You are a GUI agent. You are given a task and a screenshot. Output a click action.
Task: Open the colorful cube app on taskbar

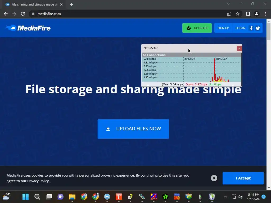[188, 197]
